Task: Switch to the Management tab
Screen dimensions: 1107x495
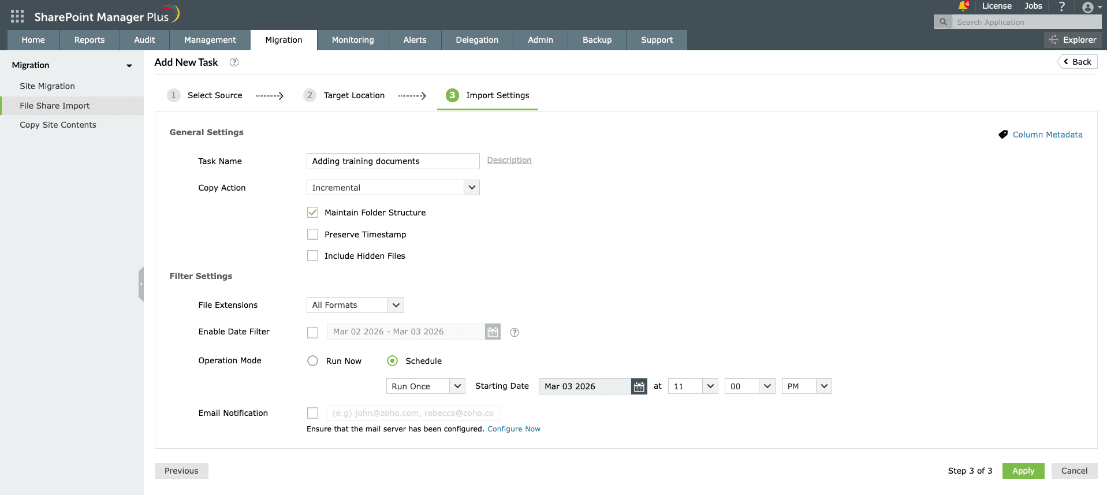Action: coord(210,40)
